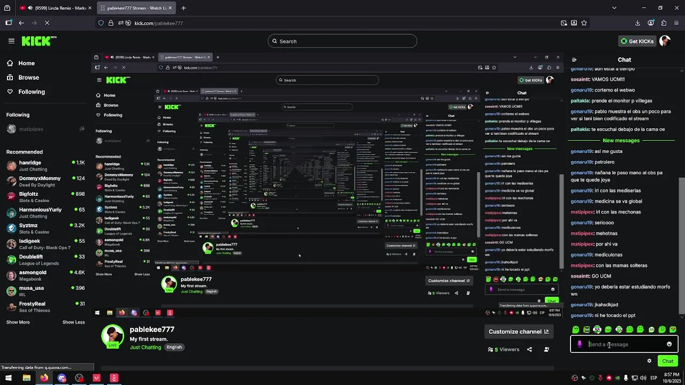Open Bigfoltz Slots & Casino channel
This screenshot has width=685, height=385.
point(45,197)
